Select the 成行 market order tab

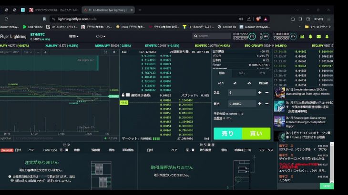coord(242,73)
